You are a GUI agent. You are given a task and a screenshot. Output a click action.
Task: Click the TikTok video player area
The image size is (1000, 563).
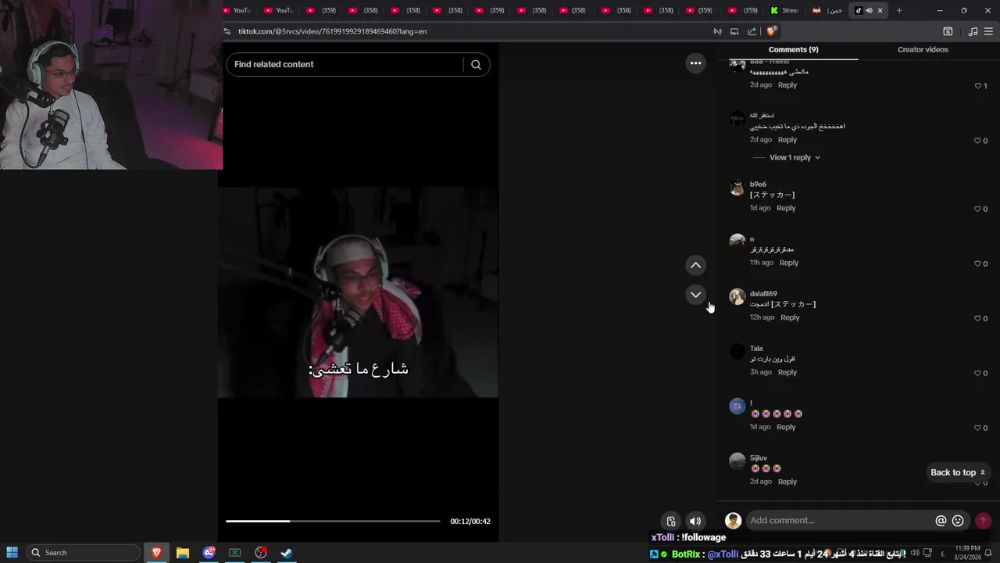pyautogui.click(x=358, y=292)
